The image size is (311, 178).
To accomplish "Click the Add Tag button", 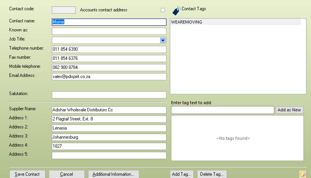I will tap(182, 174).
